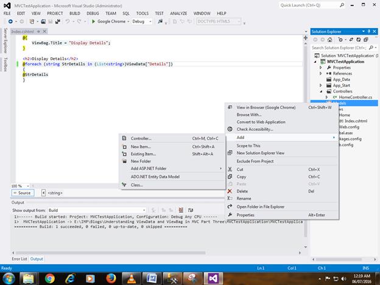This screenshot has width=380, height=285.
Task: Click the red Delete icon in the context menu
Action: tap(230, 191)
